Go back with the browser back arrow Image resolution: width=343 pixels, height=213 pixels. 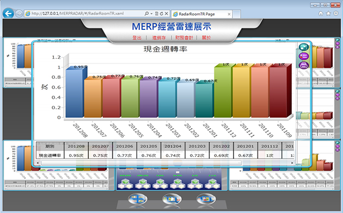coord(8,14)
